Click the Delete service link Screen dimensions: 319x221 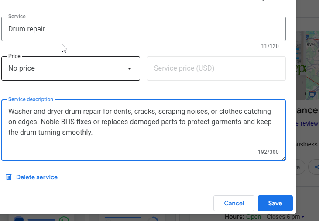(37, 177)
